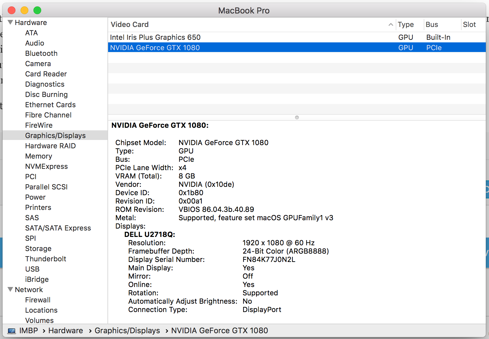Open the Bluetooth hardware section
Screen dimensions: 489x339
[x=42, y=53]
